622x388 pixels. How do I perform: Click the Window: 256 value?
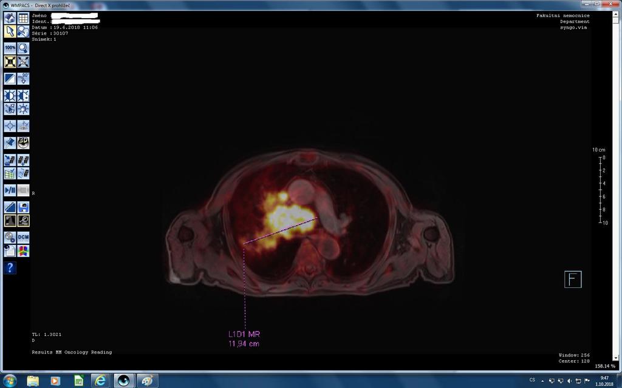(x=574, y=355)
